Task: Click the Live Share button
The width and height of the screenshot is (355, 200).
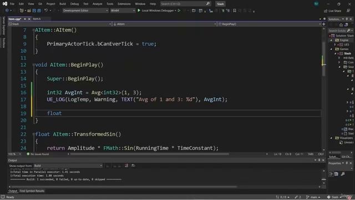Action: pyautogui.click(x=332, y=11)
